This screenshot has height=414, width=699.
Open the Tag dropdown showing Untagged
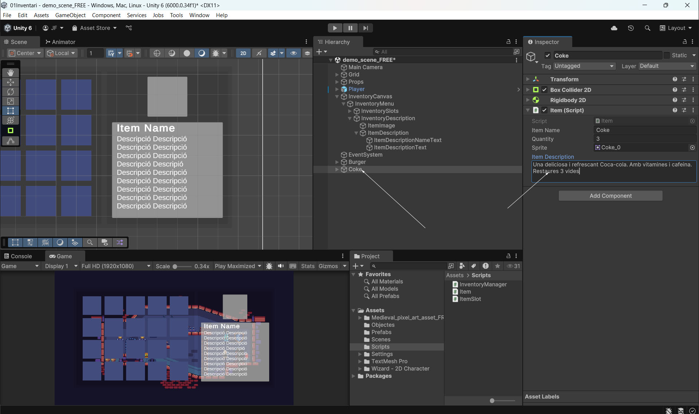(584, 66)
